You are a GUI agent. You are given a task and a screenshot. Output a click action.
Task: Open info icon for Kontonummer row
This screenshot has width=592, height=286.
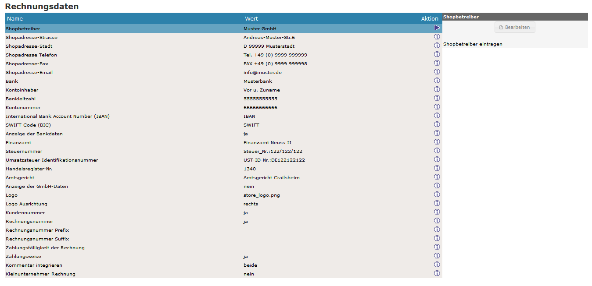coord(437,107)
